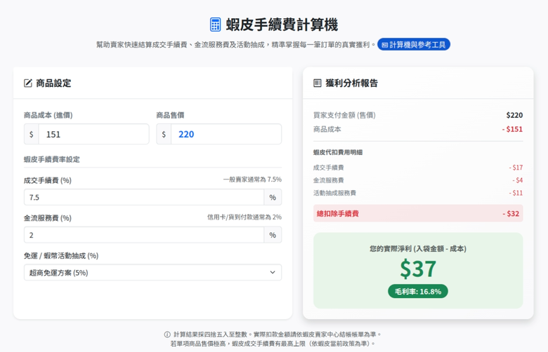548x352 pixels.
Task: Click the - $151 cost value
Action: tap(512, 130)
